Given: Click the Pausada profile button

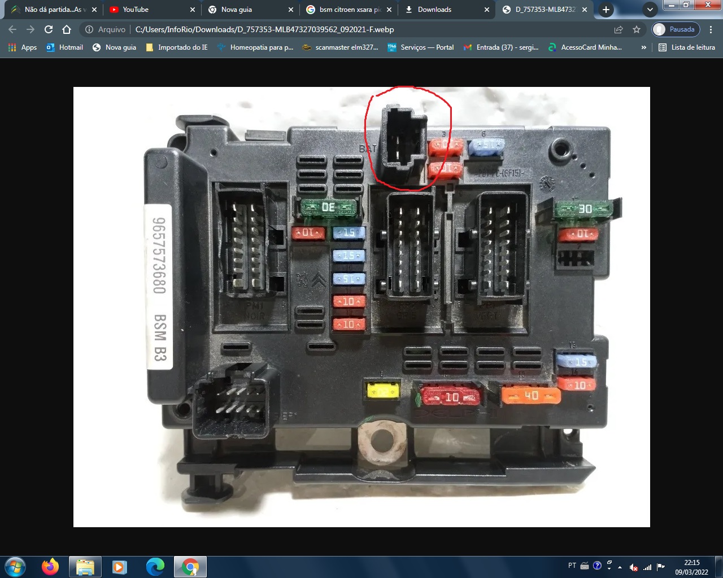Looking at the screenshot, I should 676,29.
